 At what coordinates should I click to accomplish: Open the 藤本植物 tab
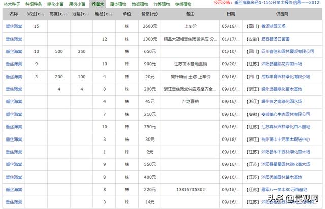tap(118, 4)
